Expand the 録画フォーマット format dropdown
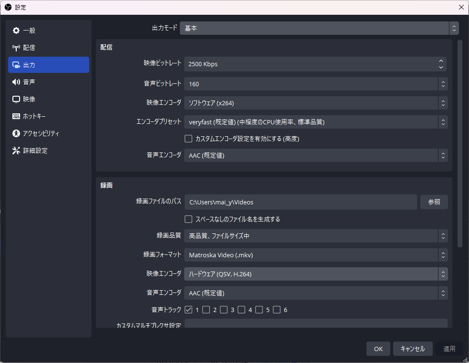Viewport: 469px width, 363px height. (x=318, y=255)
